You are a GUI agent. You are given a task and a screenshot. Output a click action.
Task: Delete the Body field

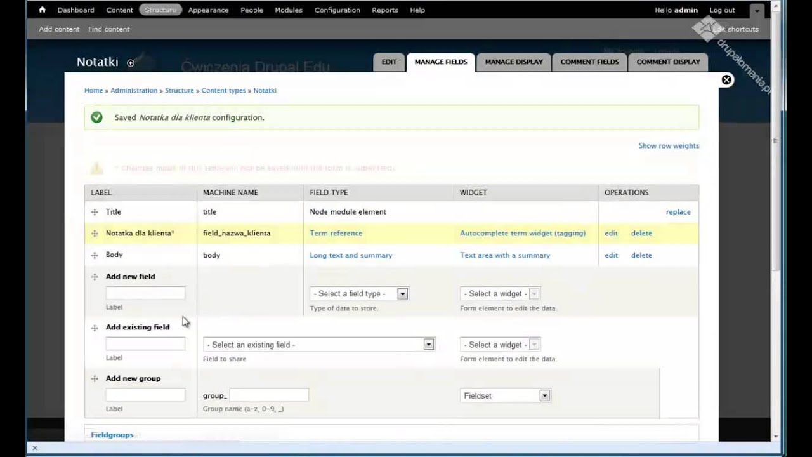click(641, 255)
